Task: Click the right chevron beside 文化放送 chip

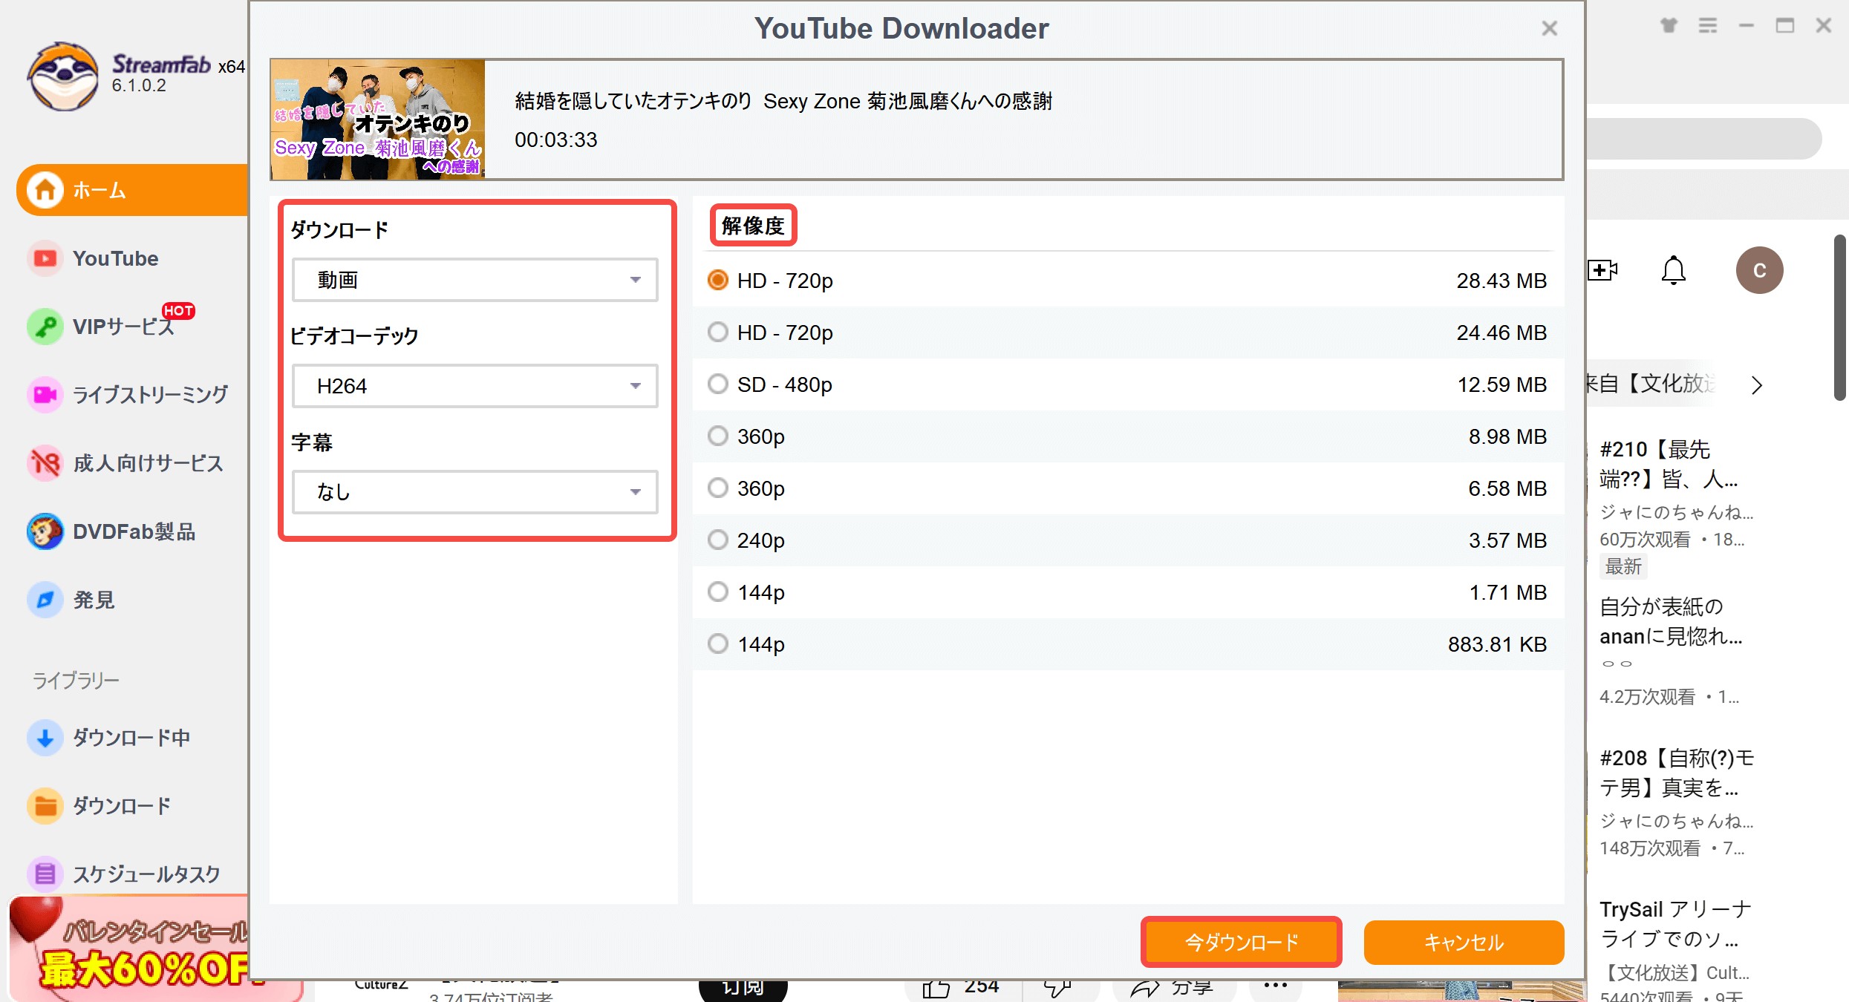Action: click(1756, 385)
